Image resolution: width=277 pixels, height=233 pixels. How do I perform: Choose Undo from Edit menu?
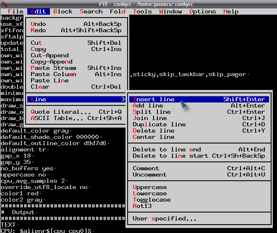[76, 24]
